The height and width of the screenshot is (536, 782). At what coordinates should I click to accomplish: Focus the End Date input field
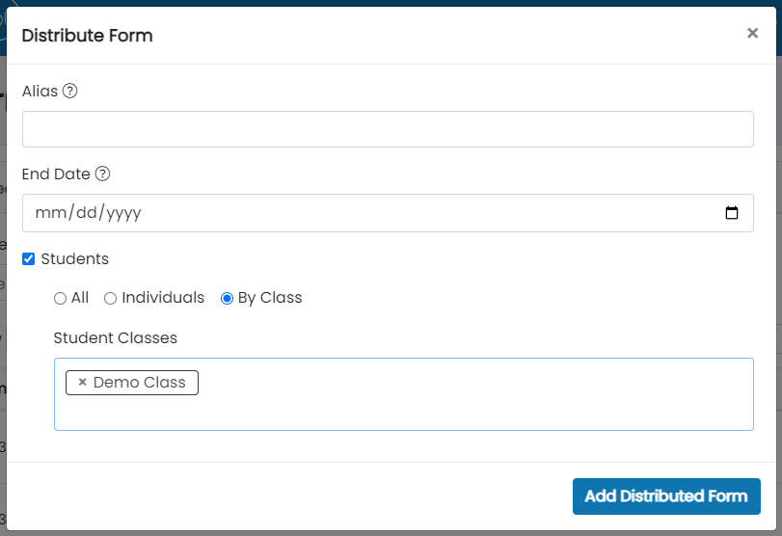point(388,213)
